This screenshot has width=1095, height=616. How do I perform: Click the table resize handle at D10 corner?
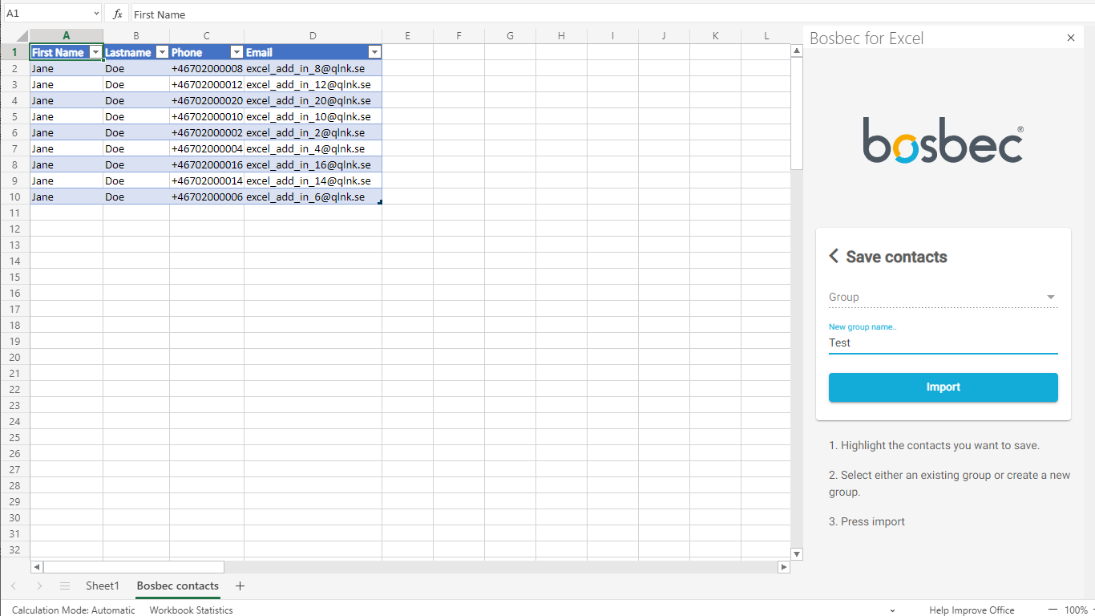(379, 202)
